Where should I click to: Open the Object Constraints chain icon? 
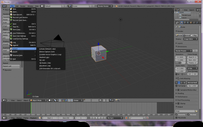click(194, 23)
